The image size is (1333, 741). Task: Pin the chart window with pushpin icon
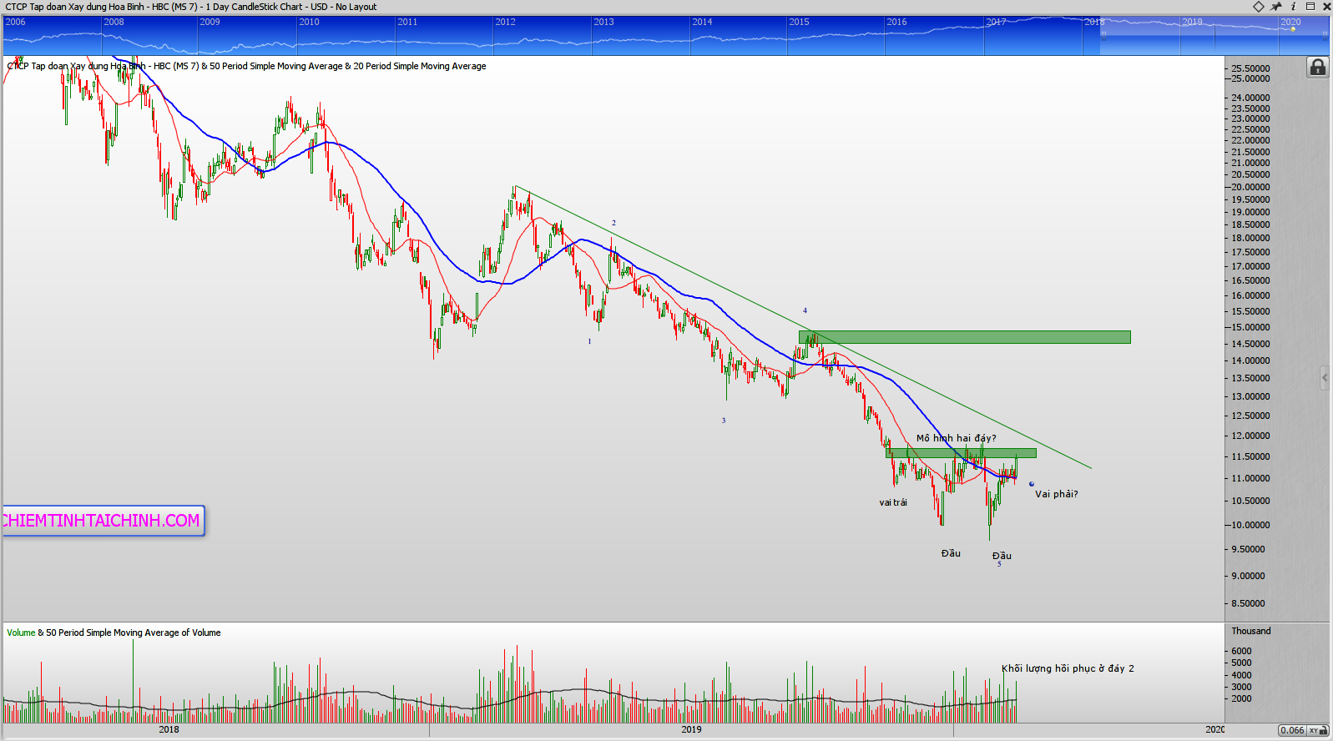[1276, 7]
